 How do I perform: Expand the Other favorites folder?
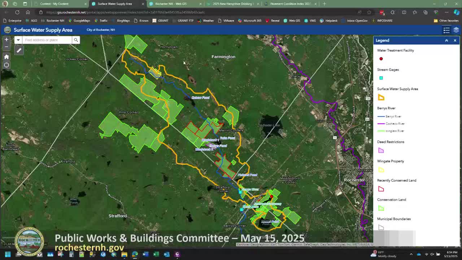pos(446,21)
